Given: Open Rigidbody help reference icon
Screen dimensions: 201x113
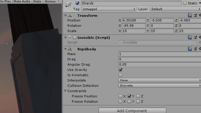Looking at the screenshot, I should point(190,49).
